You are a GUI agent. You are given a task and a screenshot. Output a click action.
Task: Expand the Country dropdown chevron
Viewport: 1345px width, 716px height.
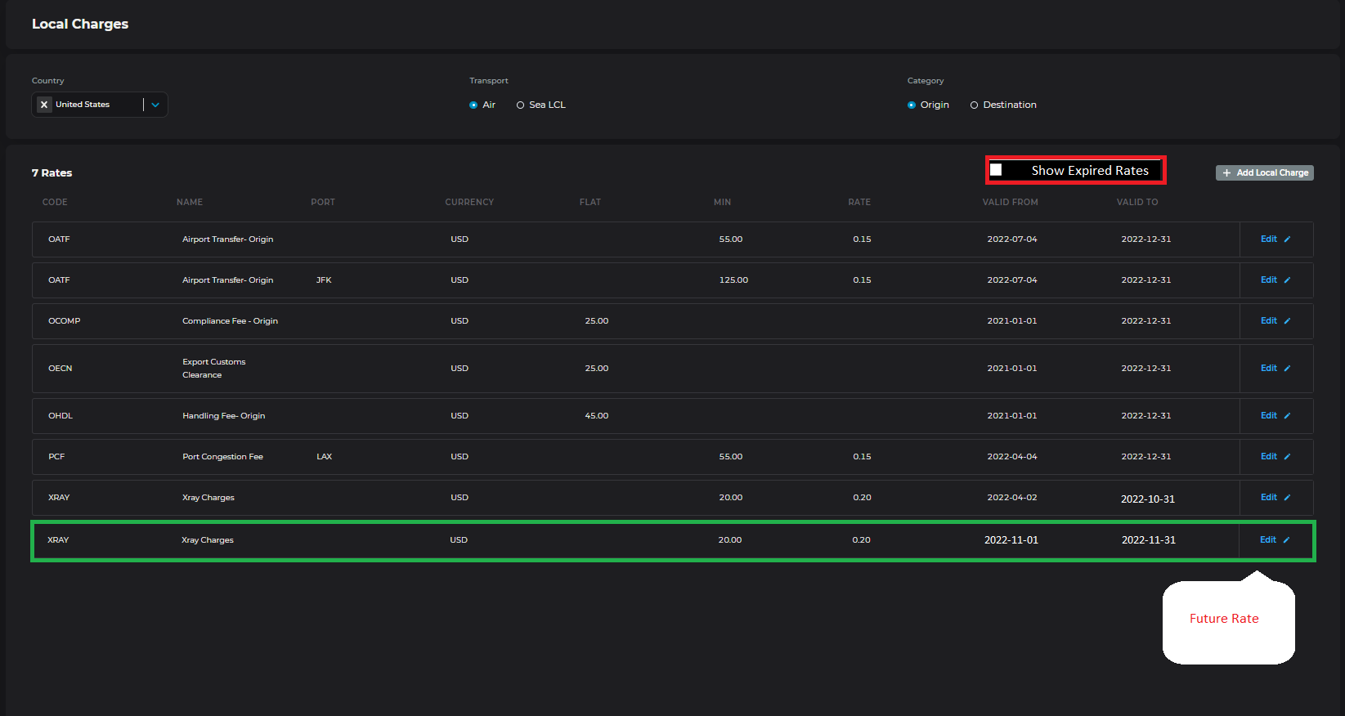point(155,105)
